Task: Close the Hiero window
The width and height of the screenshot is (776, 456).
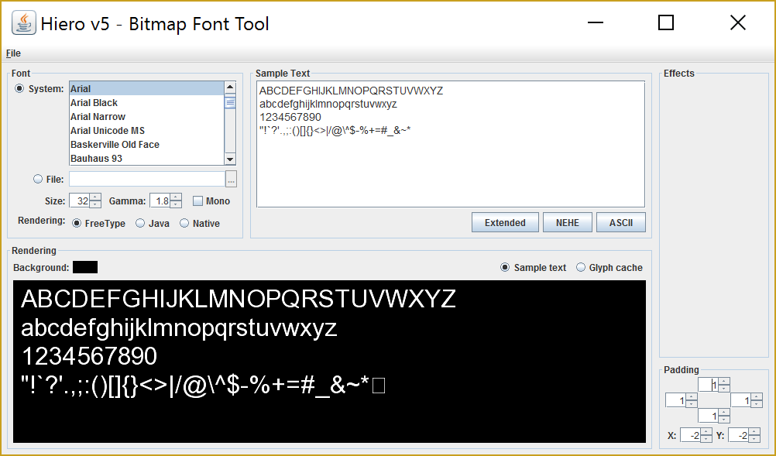Action: pyautogui.click(x=738, y=22)
